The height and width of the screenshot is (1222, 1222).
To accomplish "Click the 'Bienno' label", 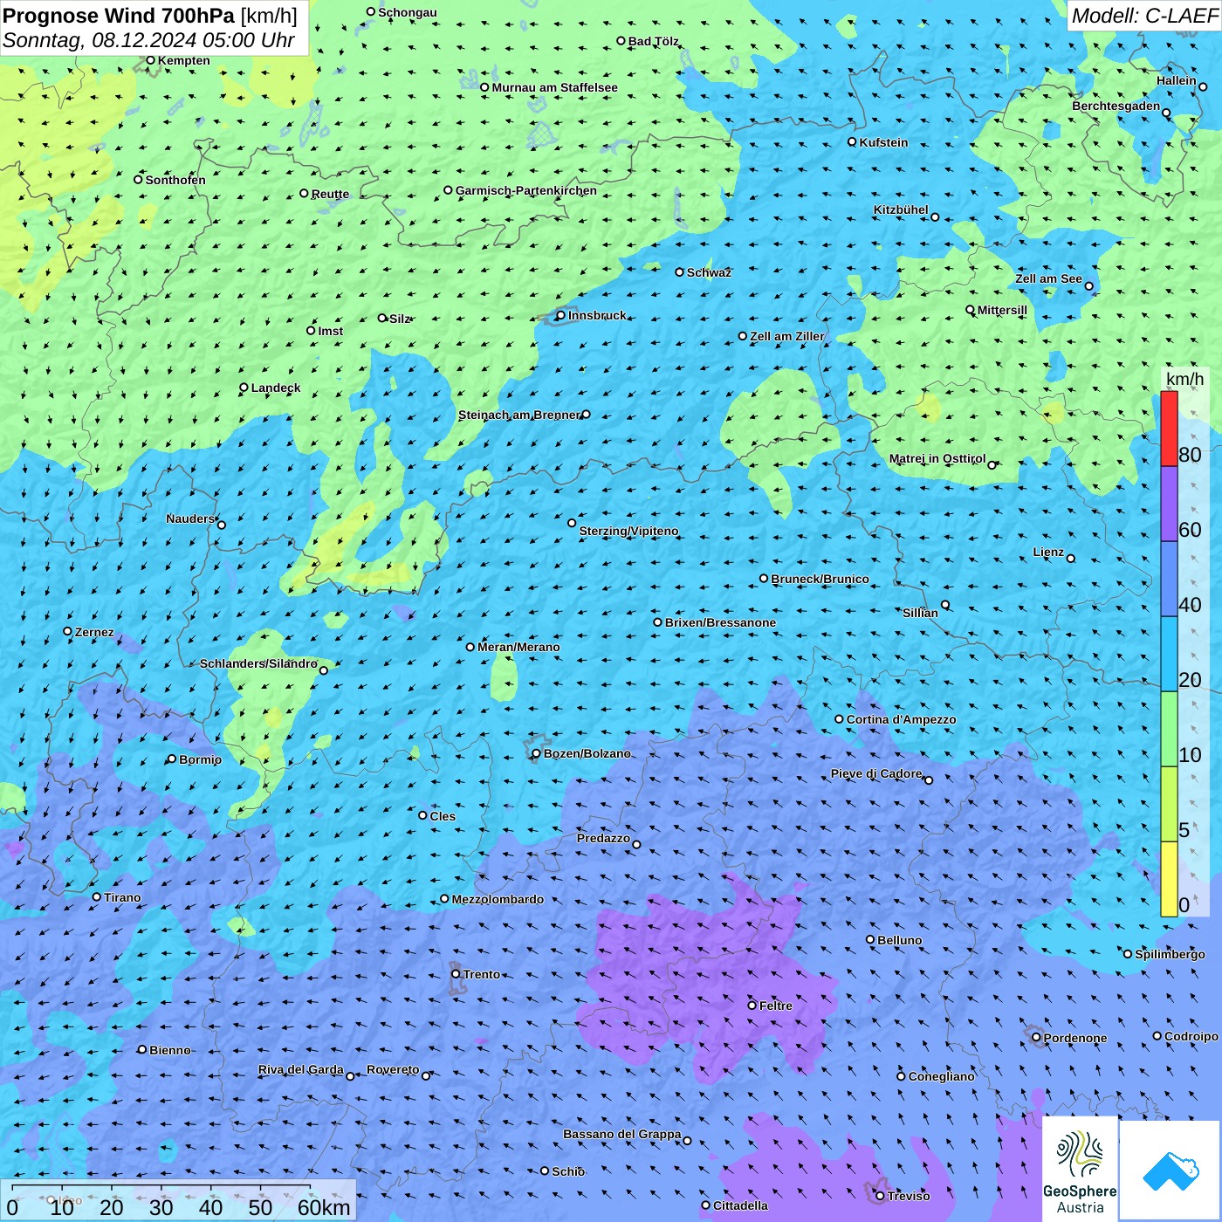I will (x=169, y=1050).
